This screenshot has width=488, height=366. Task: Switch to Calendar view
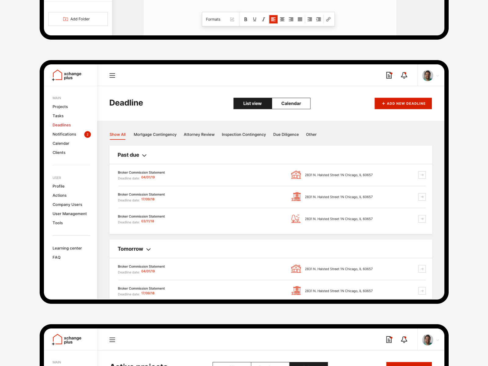pyautogui.click(x=291, y=103)
